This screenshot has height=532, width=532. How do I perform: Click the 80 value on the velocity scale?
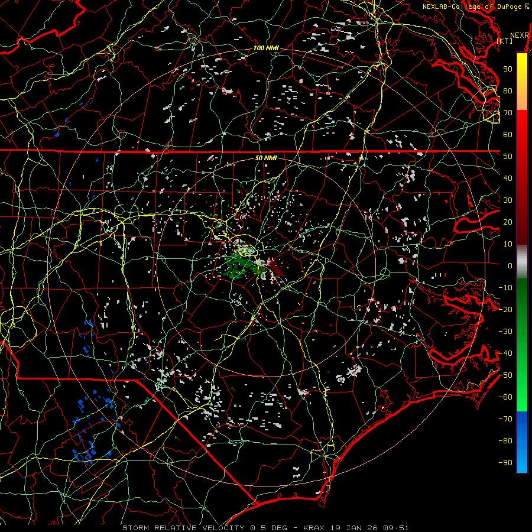(x=508, y=91)
